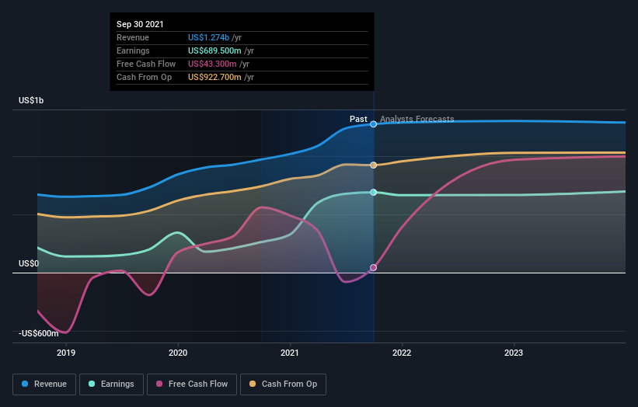Click the blue Revenue data point marker
Viewport: 638px width, 407px height.
pos(373,124)
